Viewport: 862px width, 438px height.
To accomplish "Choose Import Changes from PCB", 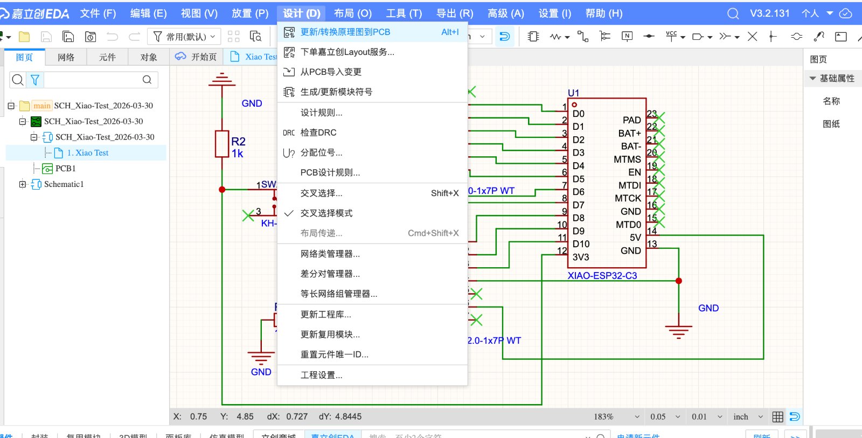I will [x=372, y=72].
